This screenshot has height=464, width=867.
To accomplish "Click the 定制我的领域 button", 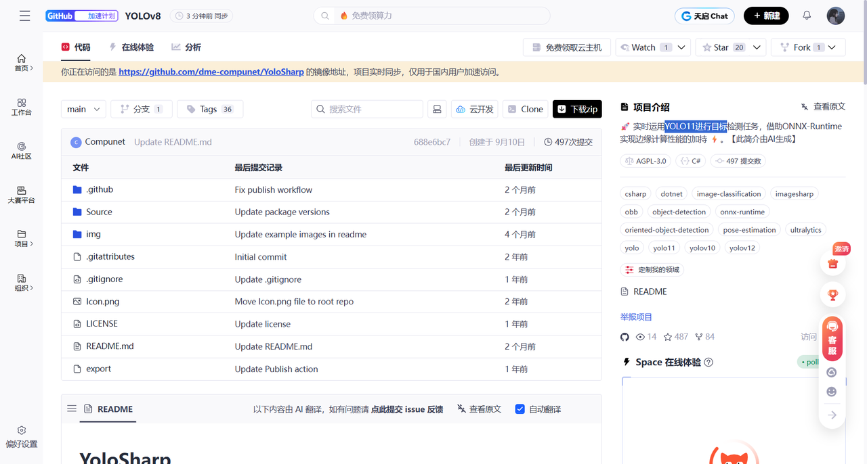I will click(x=652, y=269).
